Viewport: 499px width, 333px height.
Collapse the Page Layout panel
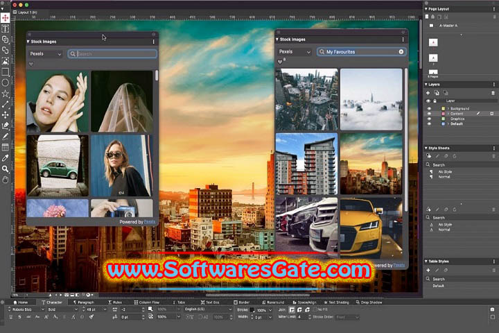pyautogui.click(x=426, y=9)
